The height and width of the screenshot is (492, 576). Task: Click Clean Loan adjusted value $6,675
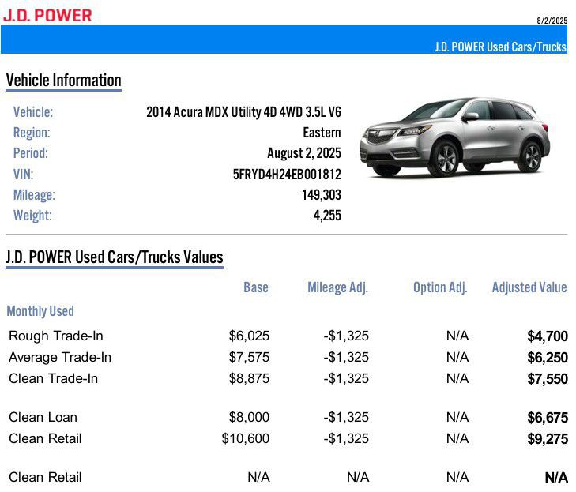click(x=548, y=418)
